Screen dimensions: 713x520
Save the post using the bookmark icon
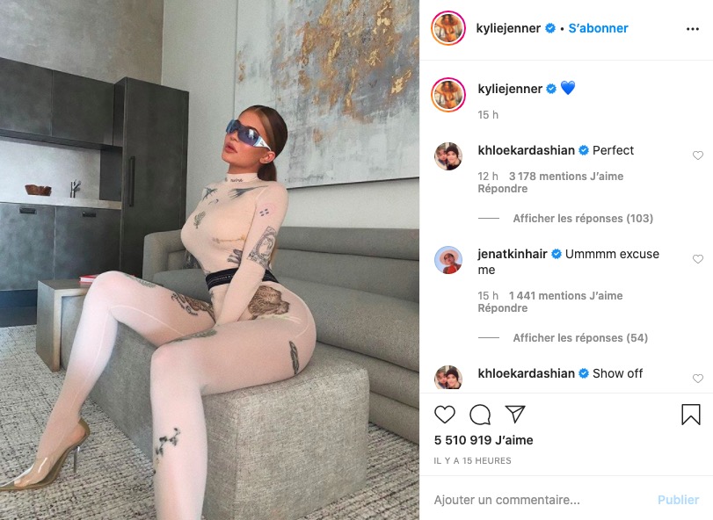click(691, 415)
